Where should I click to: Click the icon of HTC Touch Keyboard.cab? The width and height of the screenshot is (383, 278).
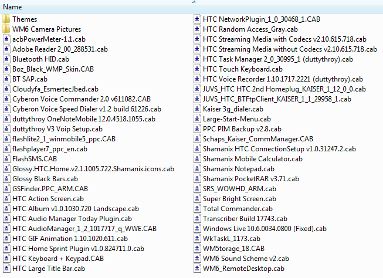[197, 69]
